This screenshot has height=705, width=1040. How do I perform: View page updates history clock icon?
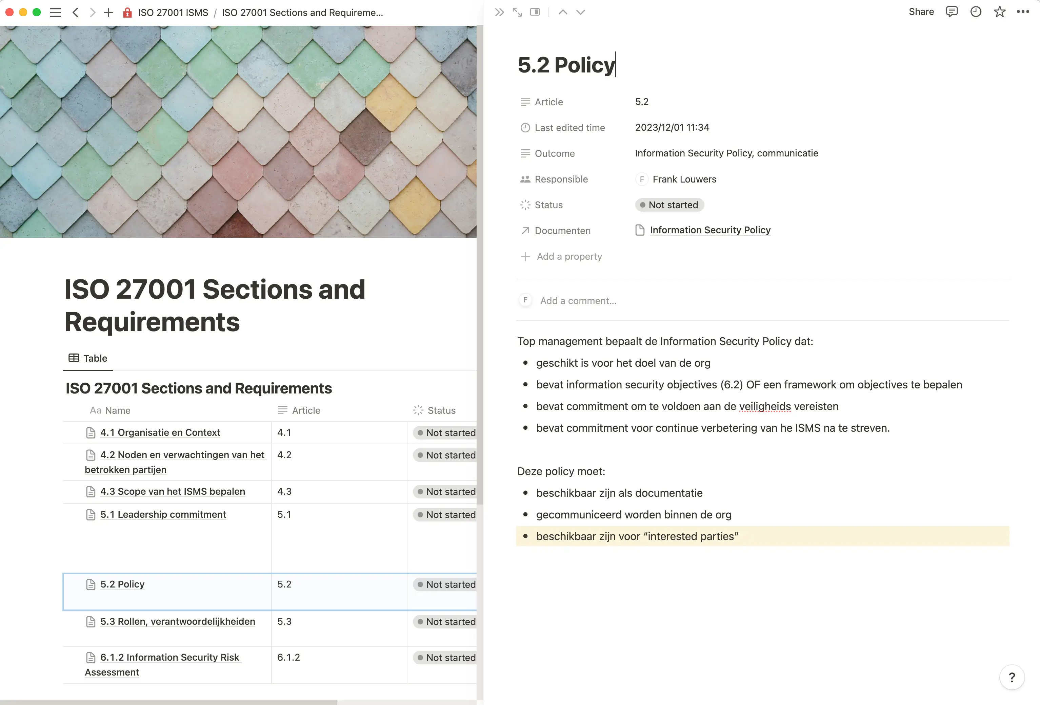click(x=976, y=12)
